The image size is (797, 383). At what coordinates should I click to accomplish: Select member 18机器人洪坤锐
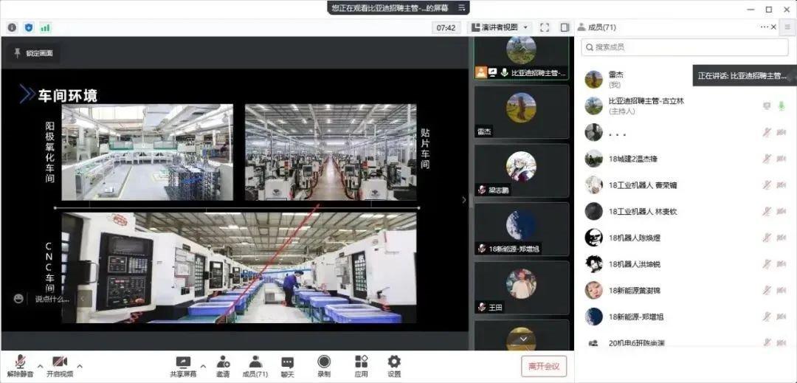pos(684,264)
